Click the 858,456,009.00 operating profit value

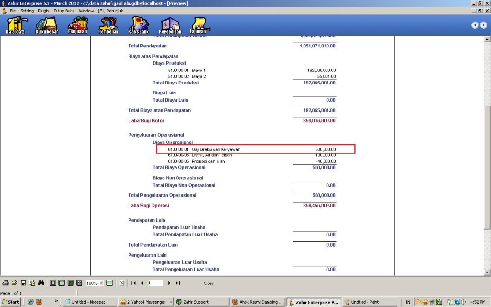pos(319,205)
